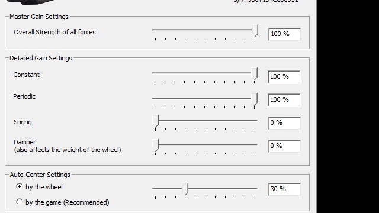Click the Spring label text
Screen dimensions: 379x213
23,122
